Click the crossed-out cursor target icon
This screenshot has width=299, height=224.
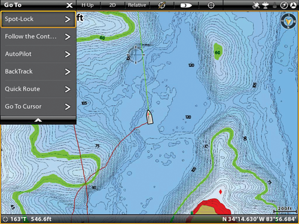[x=161, y=5]
